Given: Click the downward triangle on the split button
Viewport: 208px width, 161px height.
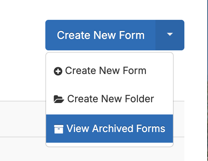Looking at the screenshot, I should [170, 34].
